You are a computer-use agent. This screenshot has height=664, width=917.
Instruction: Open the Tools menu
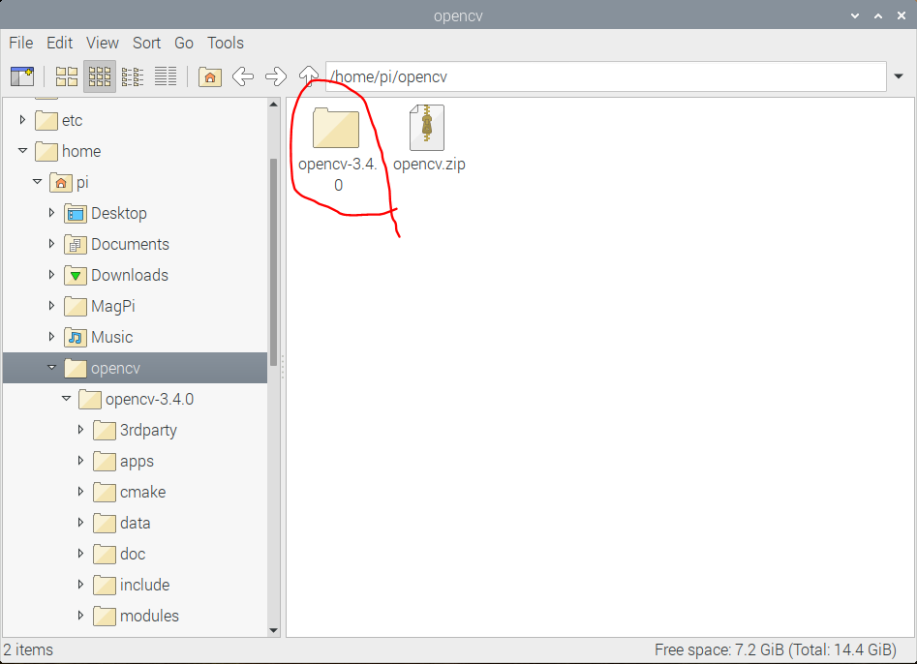[x=226, y=43]
